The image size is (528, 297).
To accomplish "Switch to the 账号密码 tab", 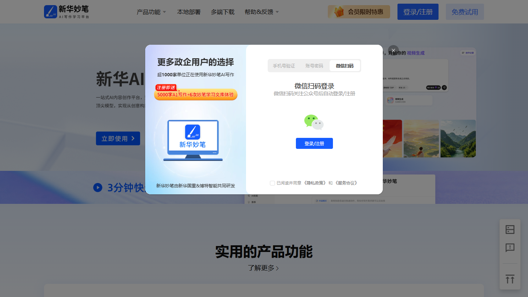I will click(314, 66).
